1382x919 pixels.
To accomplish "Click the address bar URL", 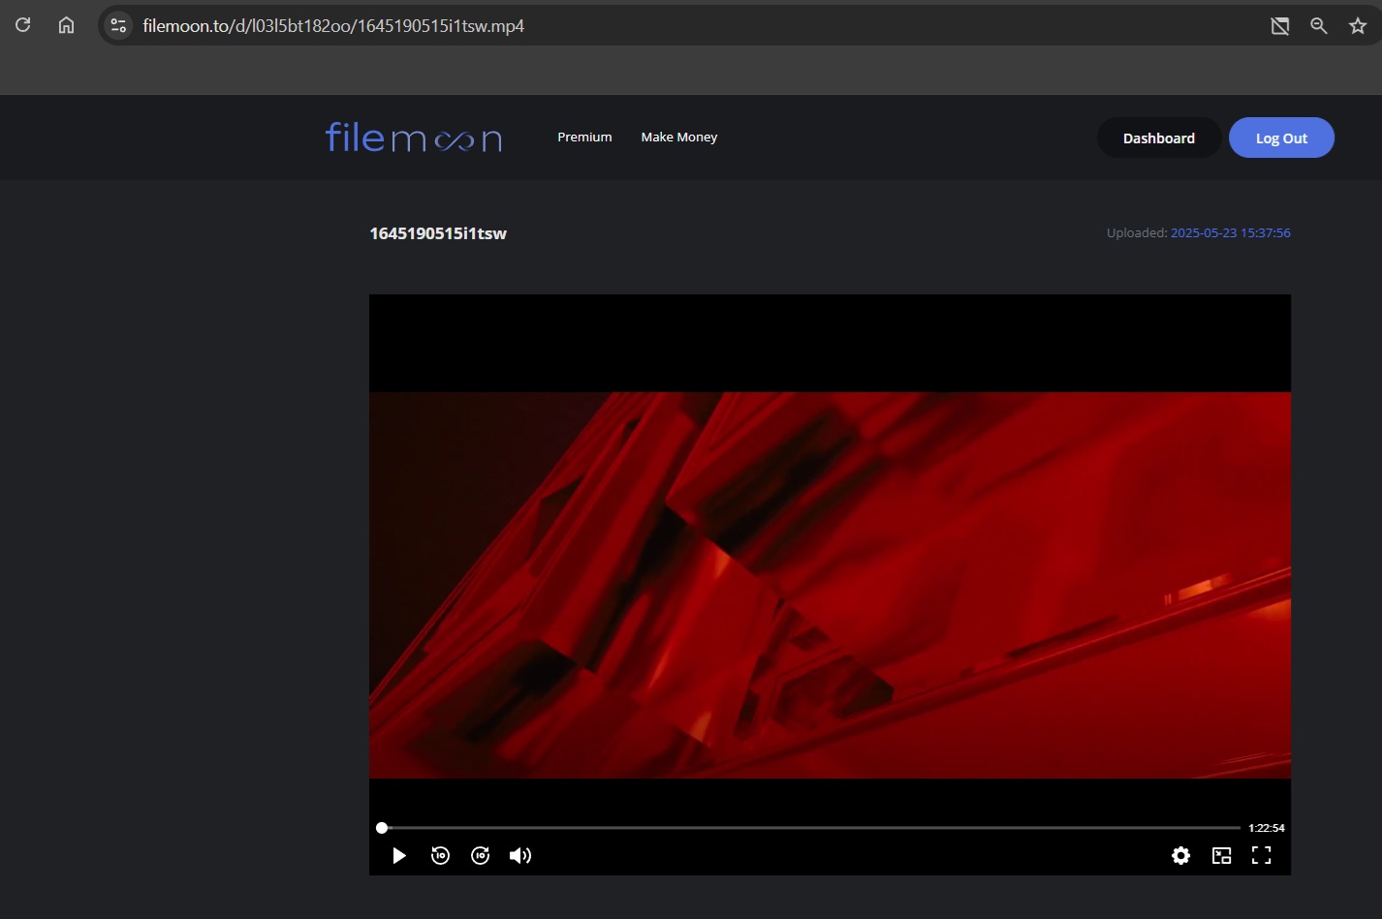I will (334, 25).
